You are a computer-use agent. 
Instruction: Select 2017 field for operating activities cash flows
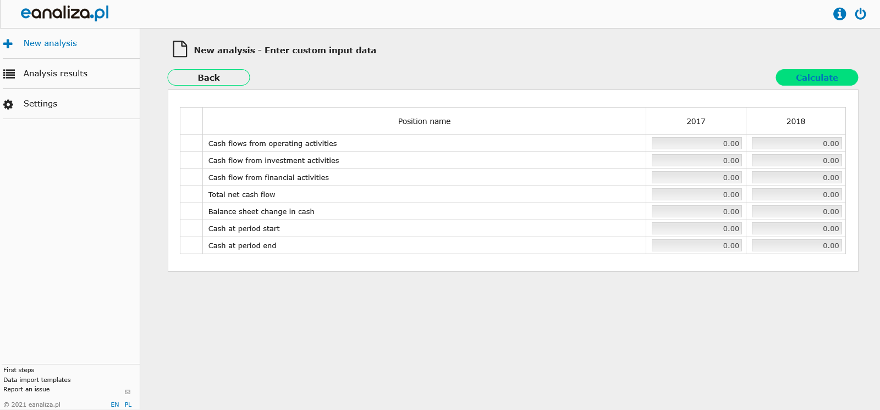pyautogui.click(x=697, y=143)
